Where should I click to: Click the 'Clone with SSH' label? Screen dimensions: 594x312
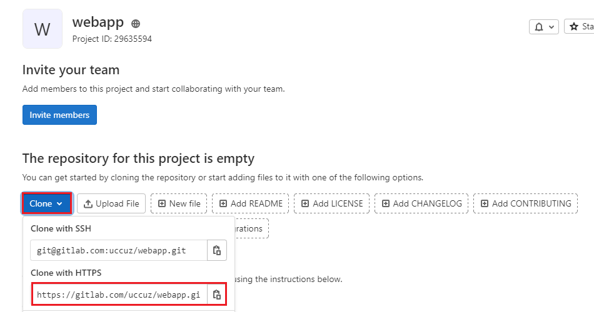pyautogui.click(x=61, y=228)
